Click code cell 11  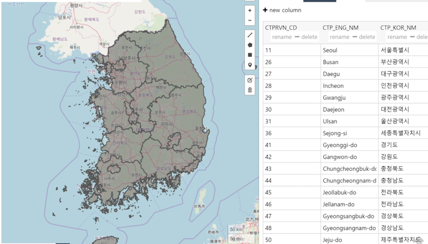tap(292, 50)
